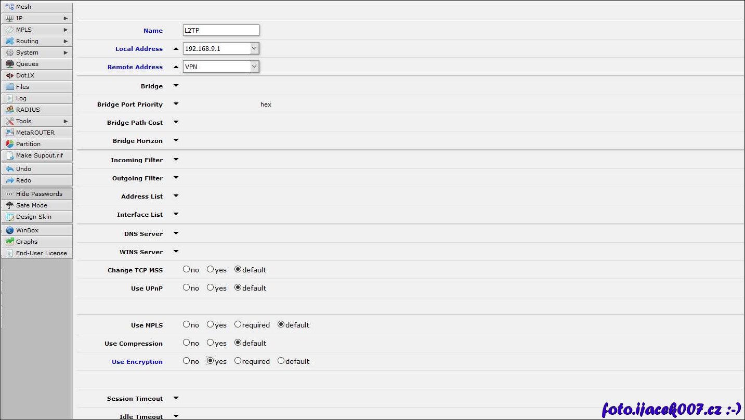Viewport: 745px width, 420px height.
Task: Click the RADIUS users icon
Action: click(x=10, y=110)
